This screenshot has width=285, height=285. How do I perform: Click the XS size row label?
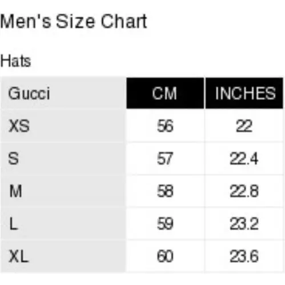[x=63, y=126]
